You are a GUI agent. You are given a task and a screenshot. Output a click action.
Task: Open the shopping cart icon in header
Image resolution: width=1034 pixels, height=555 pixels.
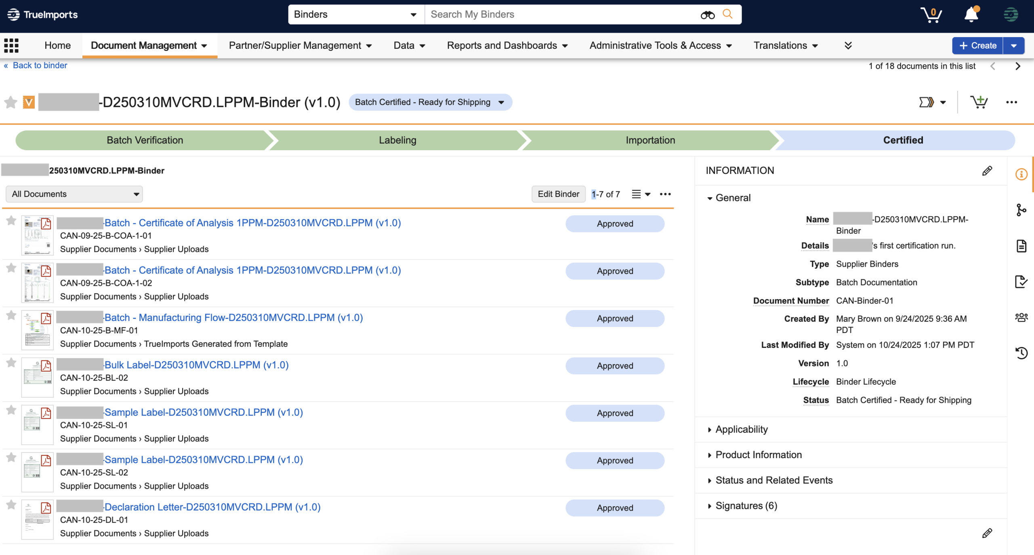(931, 15)
